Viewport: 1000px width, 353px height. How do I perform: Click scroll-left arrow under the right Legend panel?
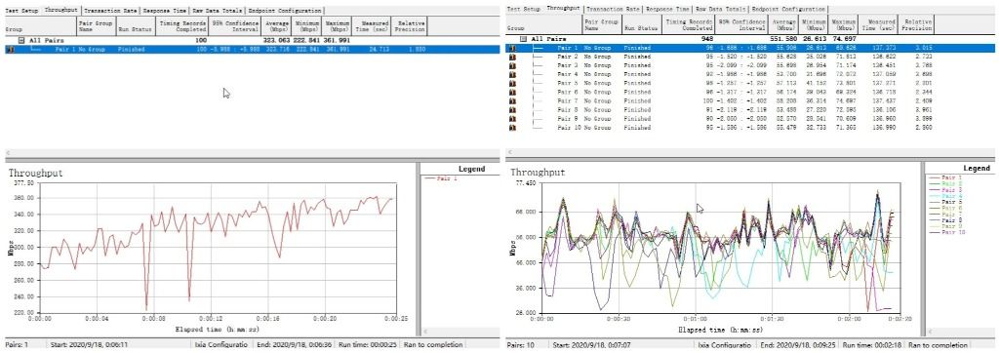[x=929, y=332]
